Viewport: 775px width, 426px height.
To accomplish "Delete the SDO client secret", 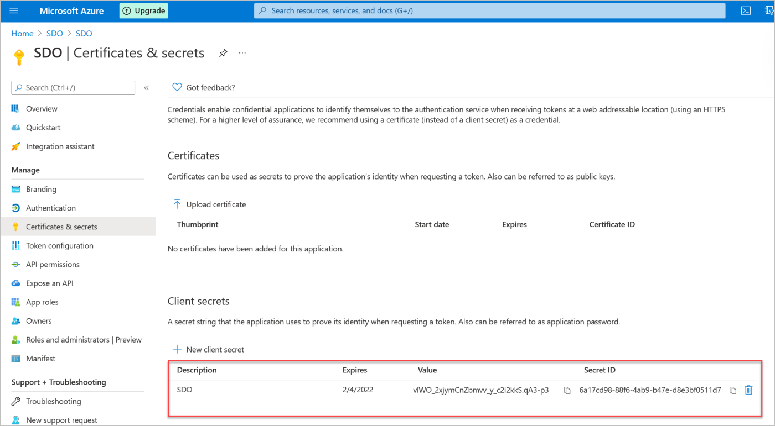I will point(748,390).
